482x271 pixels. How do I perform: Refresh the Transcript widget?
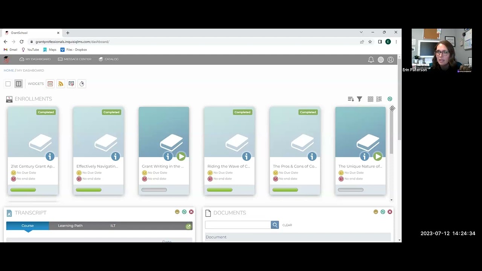[x=184, y=212]
